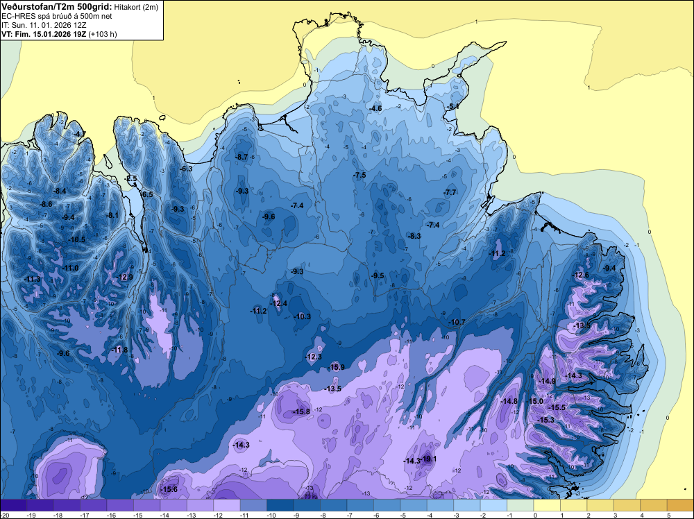Click the -15.3 temperature label
This screenshot has height=519, width=694.
tap(545, 420)
